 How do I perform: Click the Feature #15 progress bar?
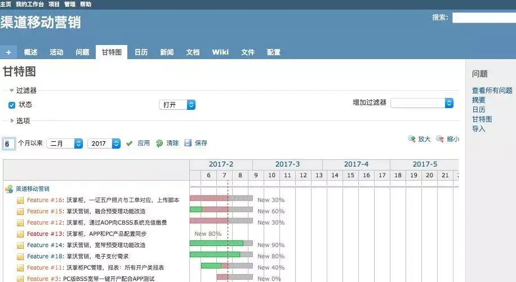click(221, 209)
